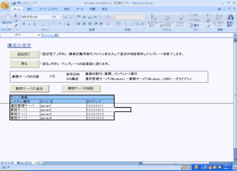Toggle Underline formatting
Screen dimensions: 237x171
pyautogui.click(x=35, y=24)
